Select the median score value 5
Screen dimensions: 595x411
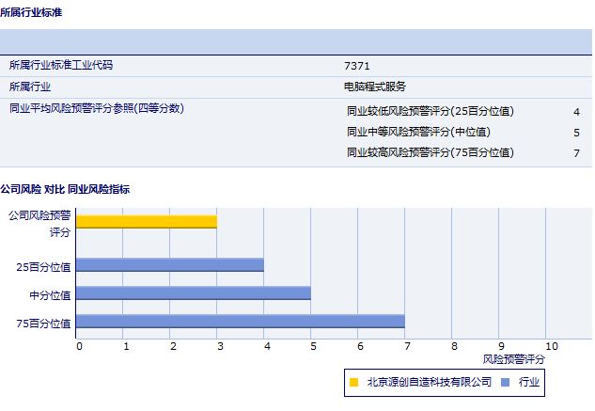click(576, 133)
